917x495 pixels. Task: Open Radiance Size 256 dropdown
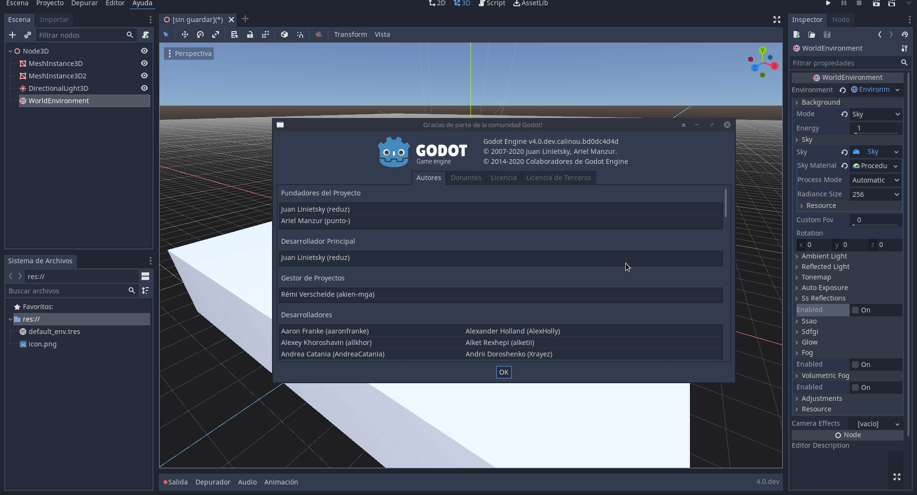(876, 194)
